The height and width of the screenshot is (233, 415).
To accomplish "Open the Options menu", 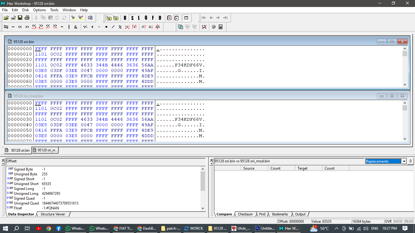I will (x=39, y=10).
